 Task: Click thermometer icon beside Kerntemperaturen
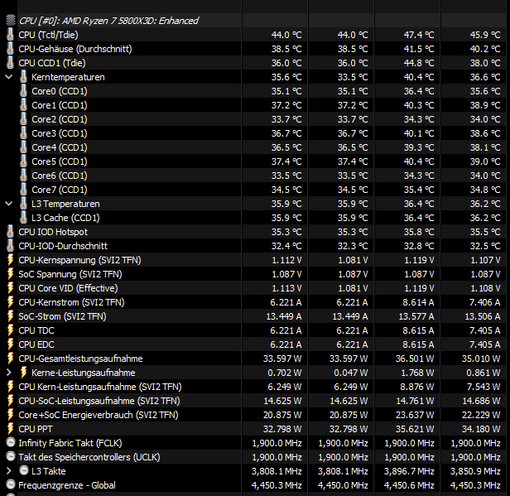coord(23,77)
